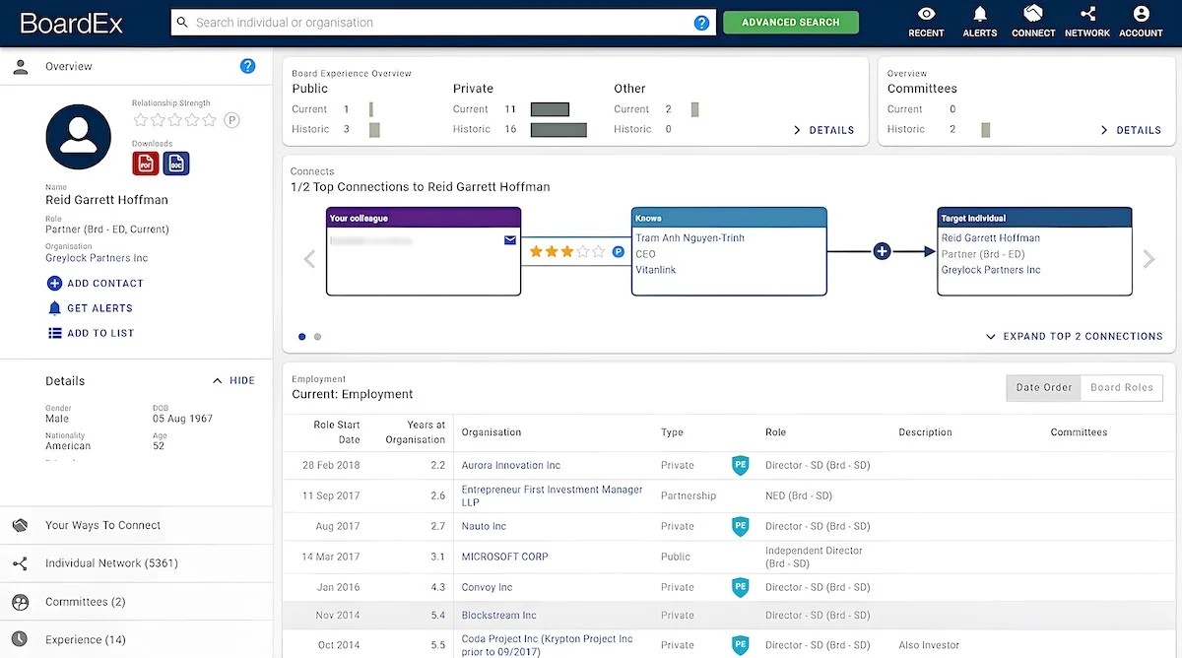The width and height of the screenshot is (1182, 658).
Task: Open Committees overview Details
Action: pos(1131,130)
